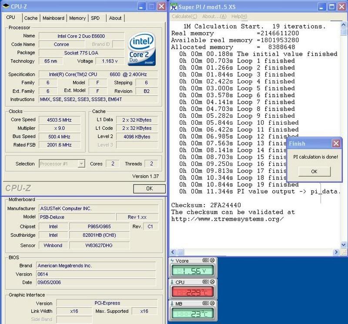Pin the Vcore monitor widget
348x324 pixels.
pos(206,260)
